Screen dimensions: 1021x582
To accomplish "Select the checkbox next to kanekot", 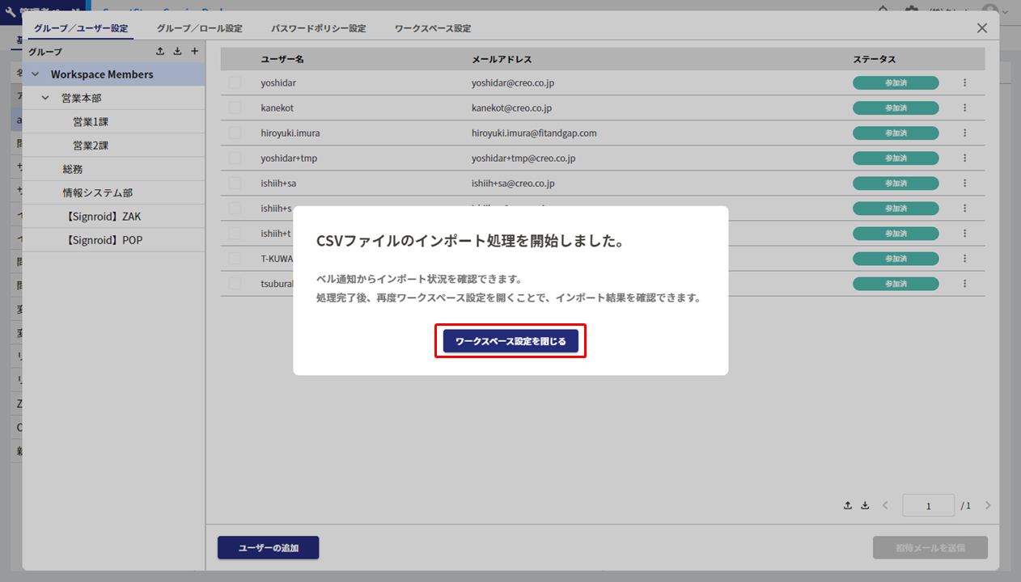I will coord(235,108).
